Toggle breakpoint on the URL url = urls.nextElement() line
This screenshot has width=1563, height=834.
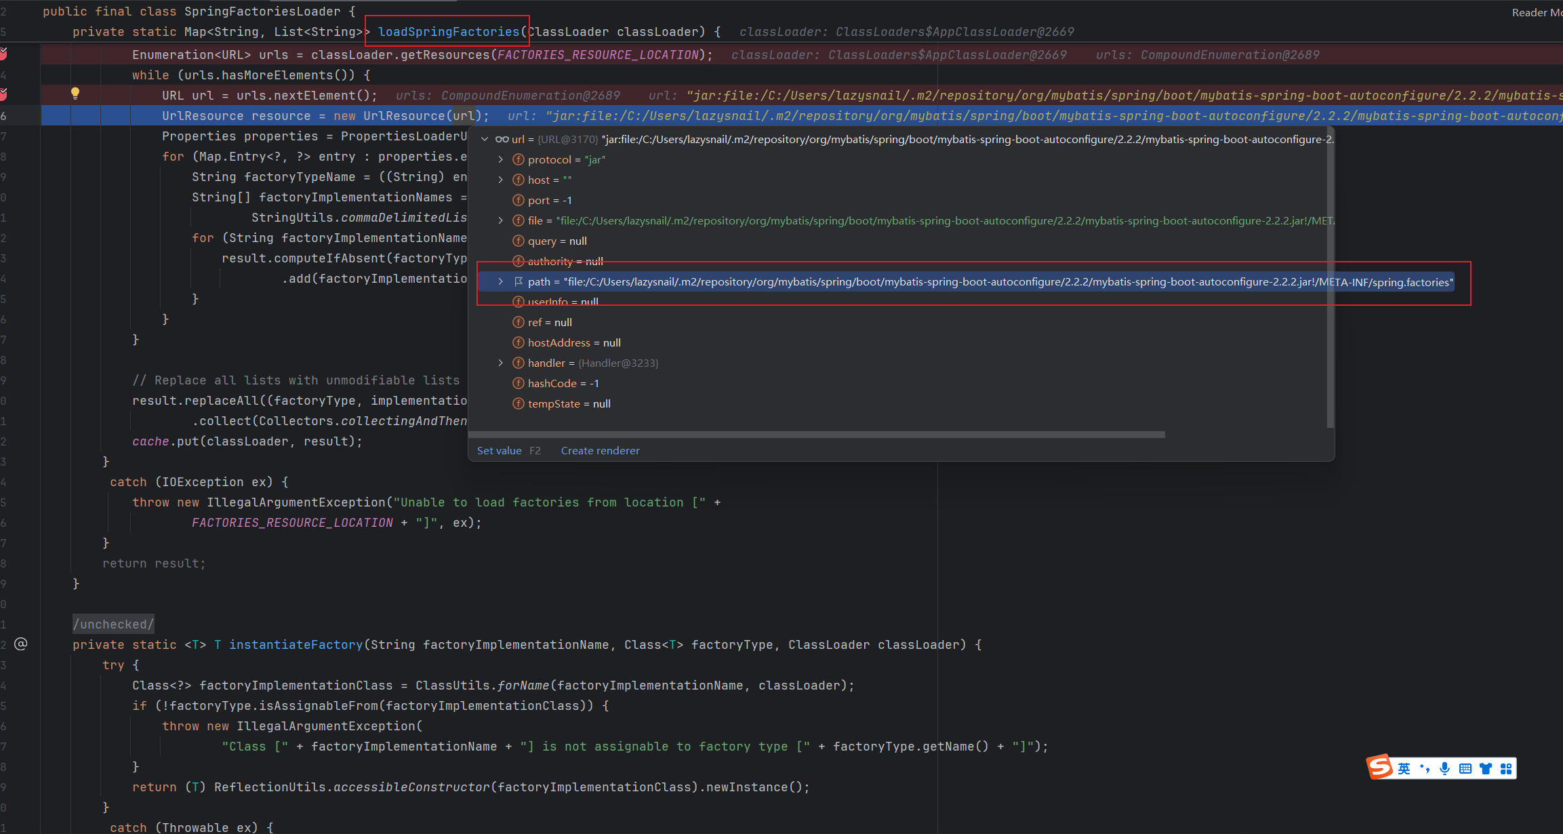click(x=3, y=95)
